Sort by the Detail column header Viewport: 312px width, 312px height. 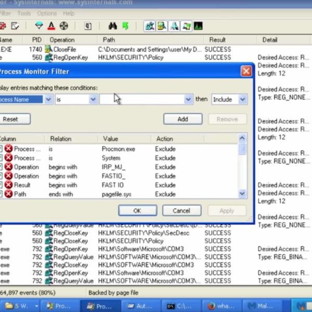(283, 40)
